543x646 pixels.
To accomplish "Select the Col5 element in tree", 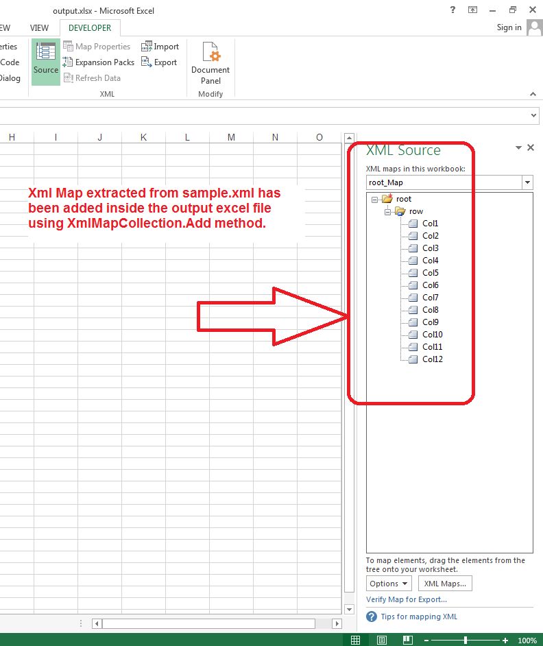I will (430, 273).
